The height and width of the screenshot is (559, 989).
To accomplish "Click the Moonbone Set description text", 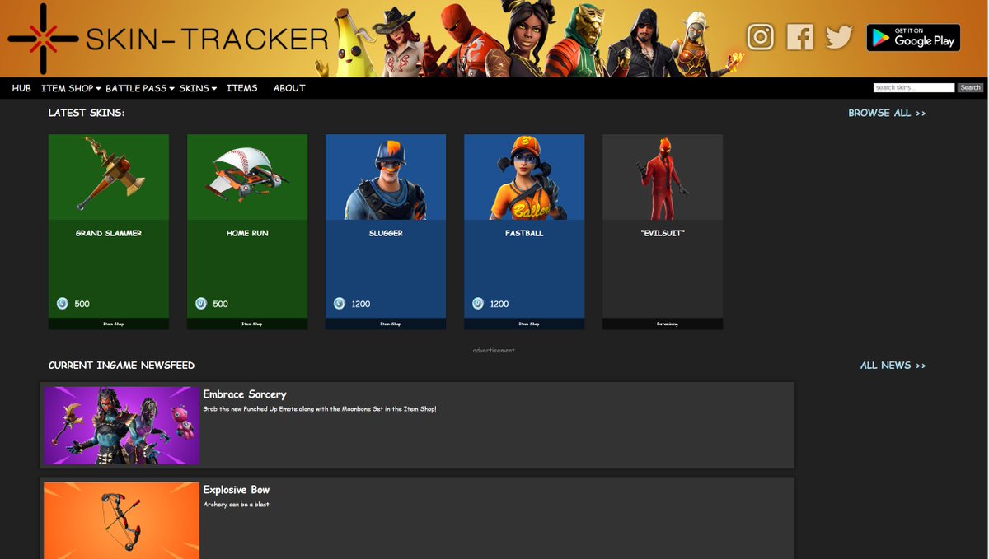I will tap(320, 409).
